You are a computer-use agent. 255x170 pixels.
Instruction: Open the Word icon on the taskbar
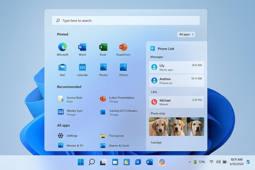click(149, 162)
